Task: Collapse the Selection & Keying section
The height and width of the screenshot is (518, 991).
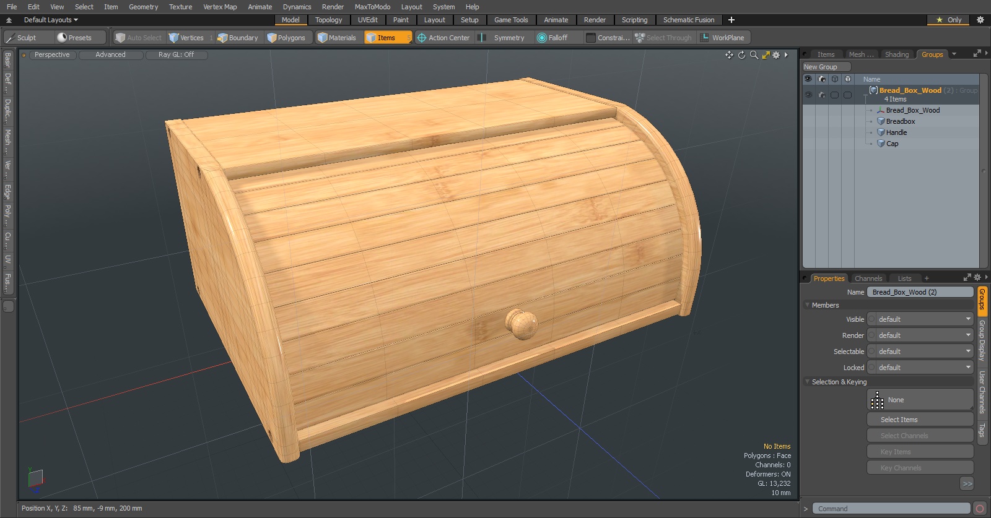Action: click(x=807, y=382)
